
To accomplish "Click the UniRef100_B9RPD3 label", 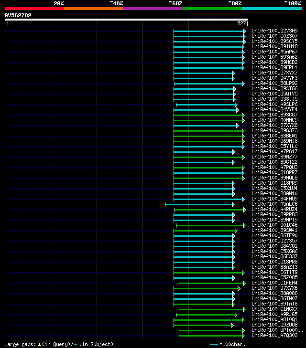I will point(274,215).
